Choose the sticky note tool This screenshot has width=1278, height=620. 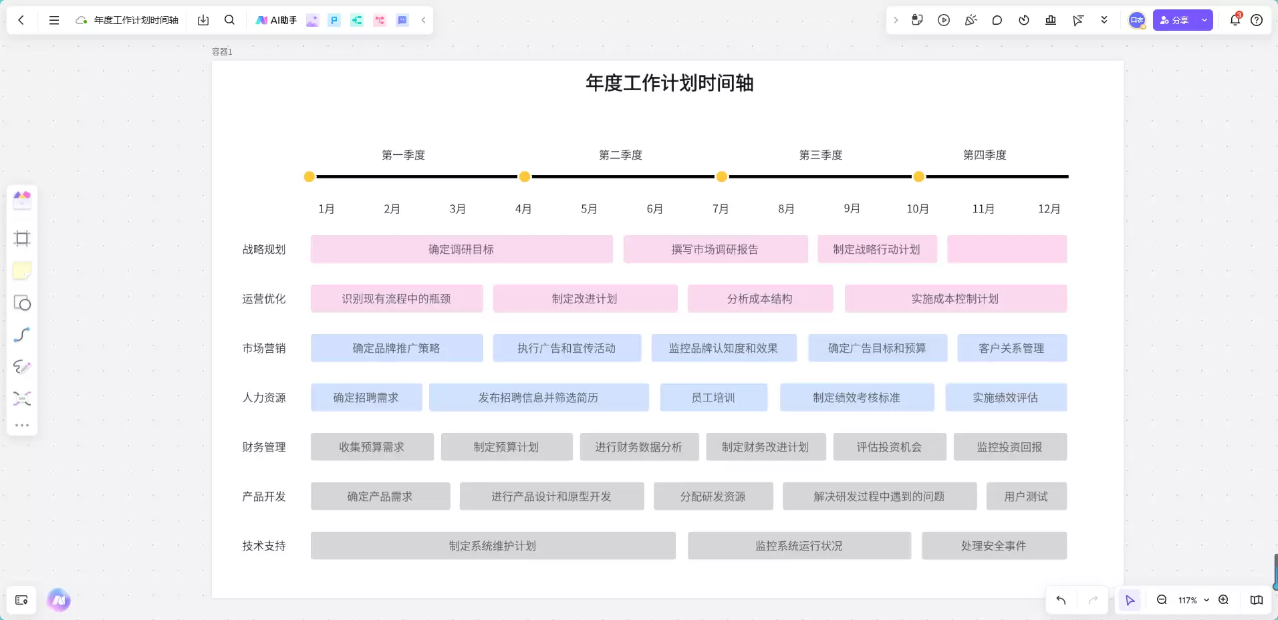click(22, 271)
